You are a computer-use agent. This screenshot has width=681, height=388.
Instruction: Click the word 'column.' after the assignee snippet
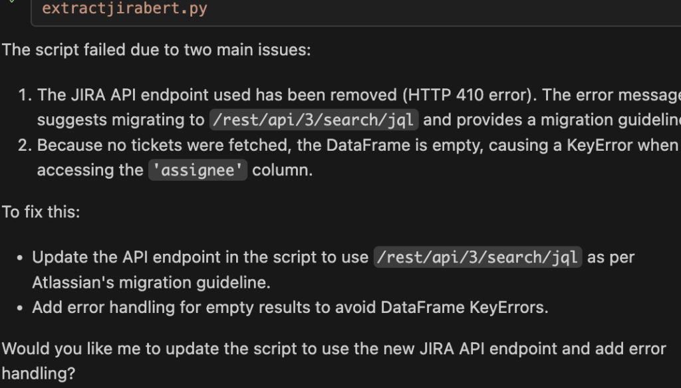pyautogui.click(x=282, y=170)
